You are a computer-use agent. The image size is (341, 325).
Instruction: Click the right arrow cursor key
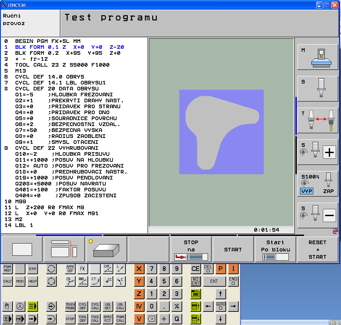click(x=233, y=306)
